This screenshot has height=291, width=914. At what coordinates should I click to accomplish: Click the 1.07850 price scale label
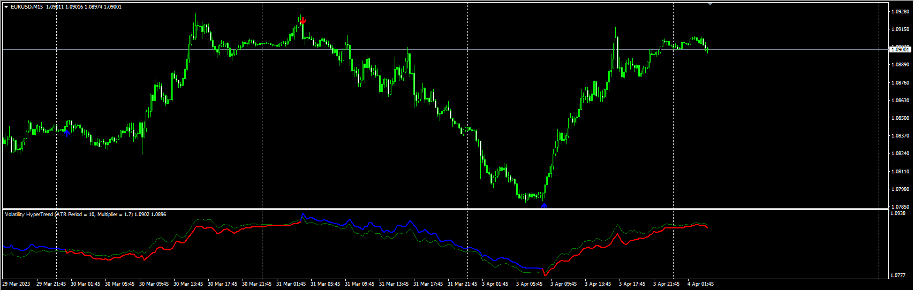point(901,207)
